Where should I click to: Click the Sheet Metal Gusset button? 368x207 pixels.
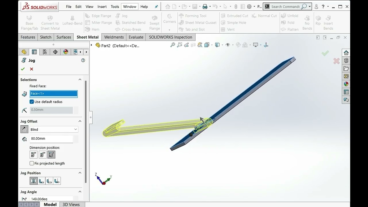pos(198,22)
